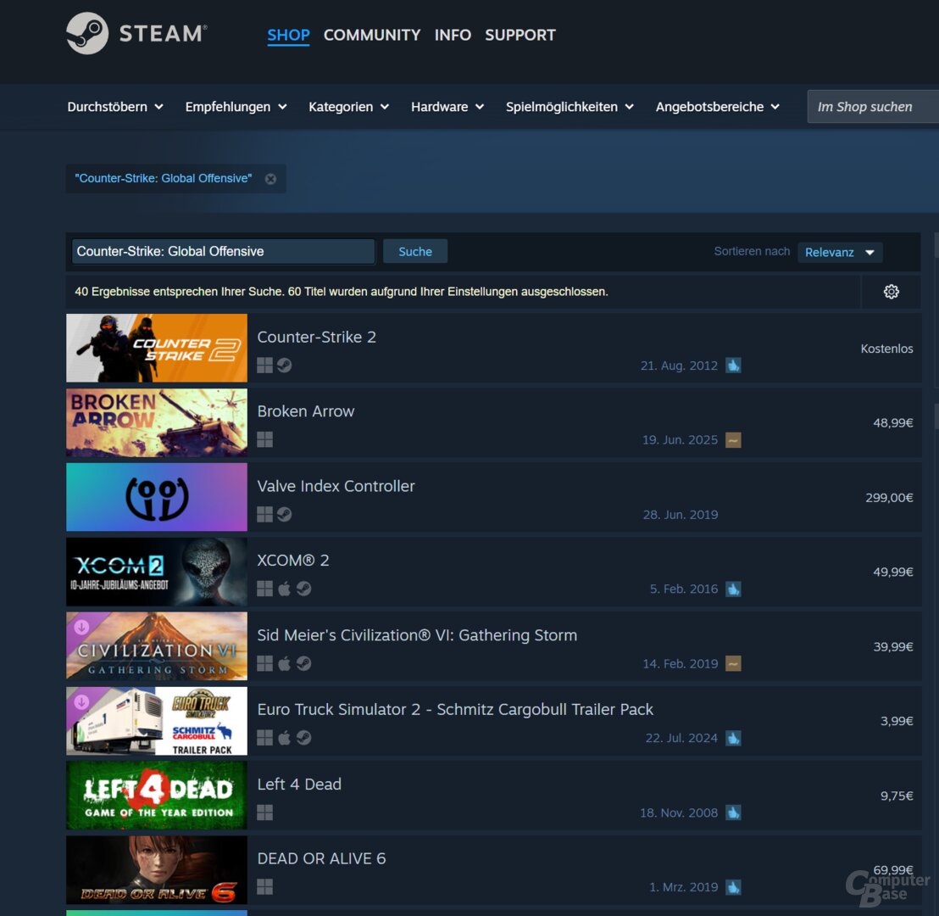Click the SteamOS icon under Valve Index Controller
Screen dimensions: 939x916
284,514
